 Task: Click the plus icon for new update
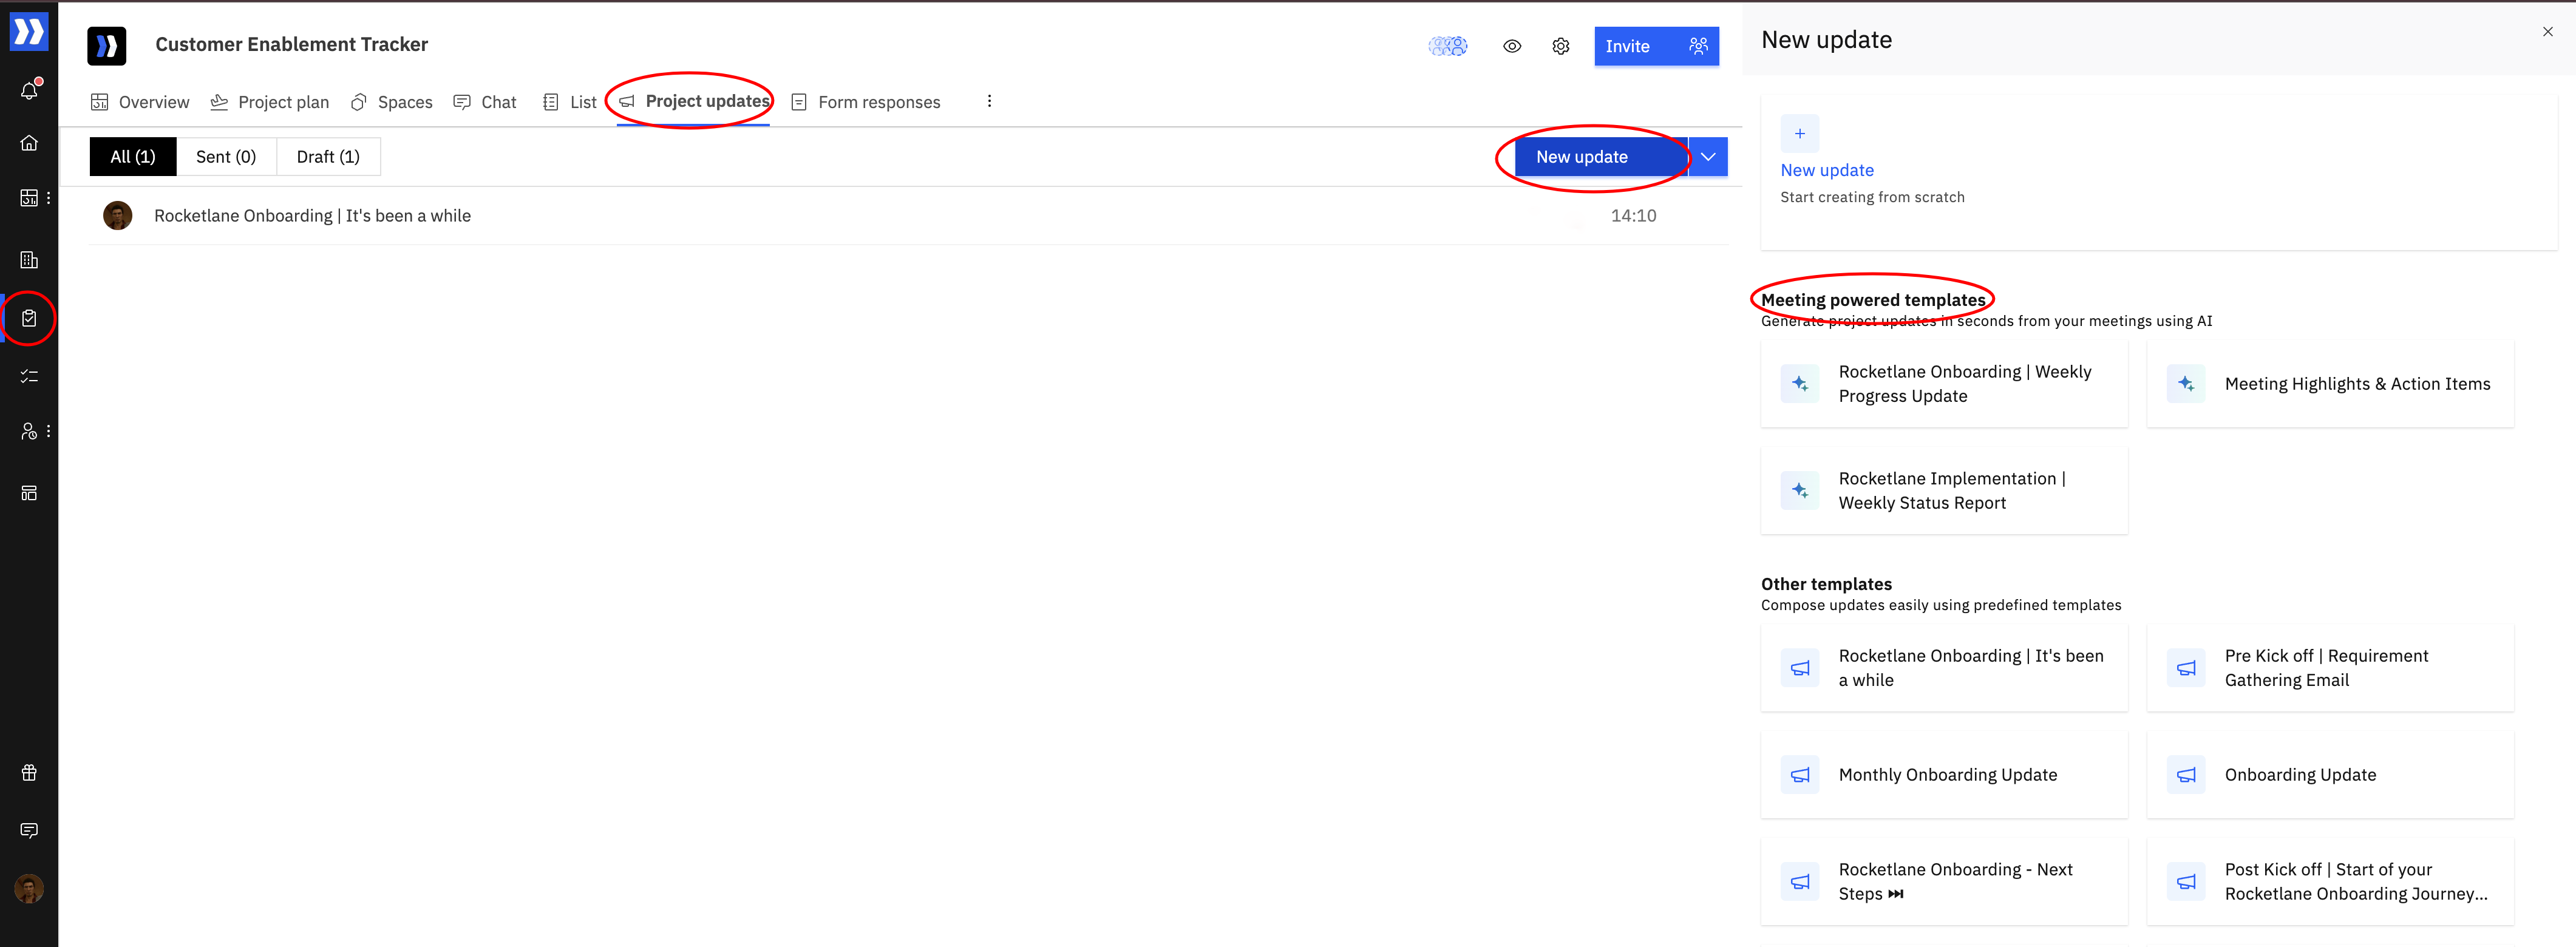pyautogui.click(x=1799, y=134)
